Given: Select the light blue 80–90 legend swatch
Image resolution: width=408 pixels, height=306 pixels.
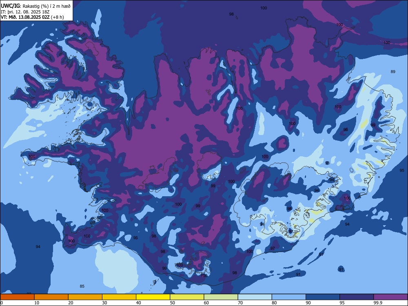Looking at the screenshot, I should pos(289,297).
